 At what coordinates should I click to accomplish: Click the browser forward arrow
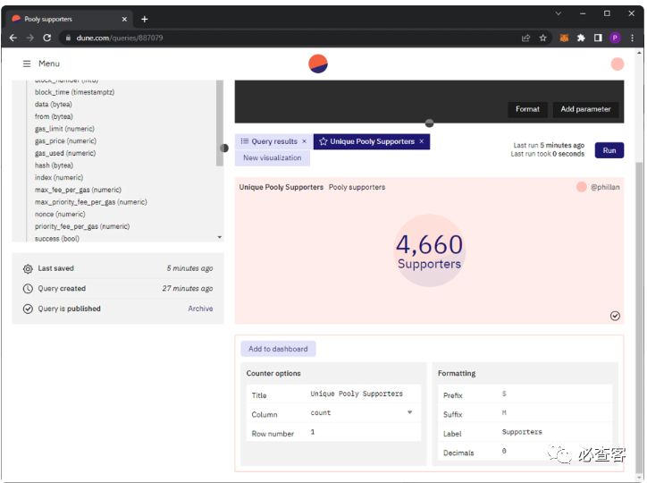click(30, 38)
